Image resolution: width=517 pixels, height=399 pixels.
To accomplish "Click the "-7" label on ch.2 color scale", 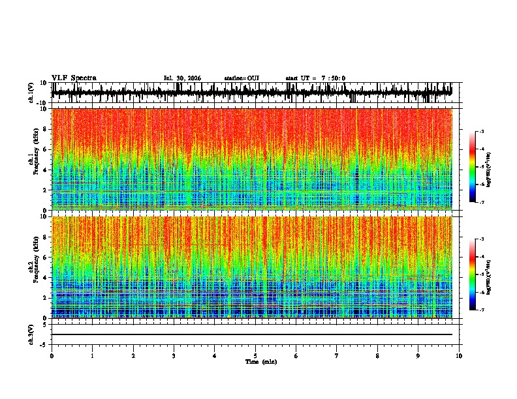I will [x=481, y=310].
